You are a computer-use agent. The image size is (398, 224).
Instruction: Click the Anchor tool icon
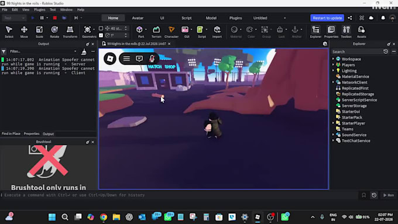pyautogui.click(x=295, y=30)
